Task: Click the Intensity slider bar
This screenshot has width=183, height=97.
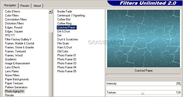Action: click(x=144, y=84)
